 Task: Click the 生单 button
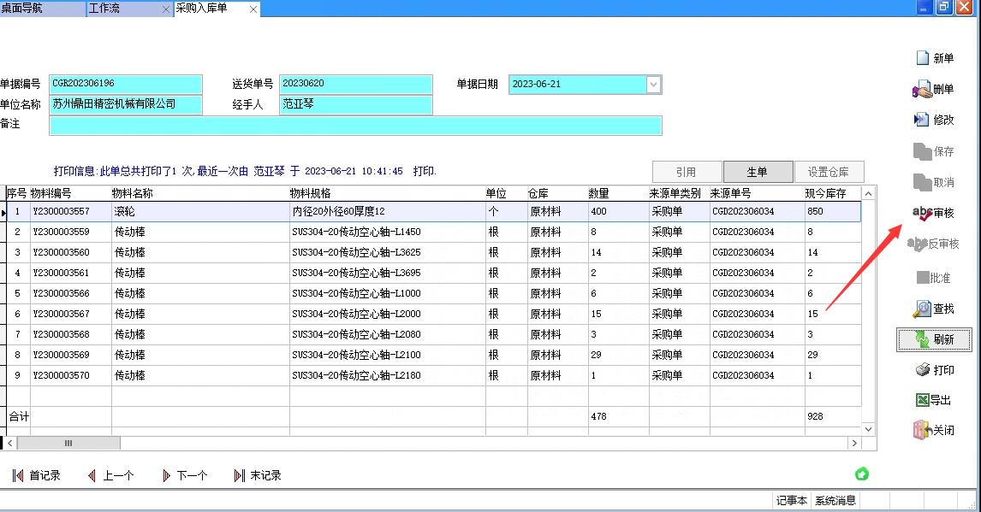[757, 172]
